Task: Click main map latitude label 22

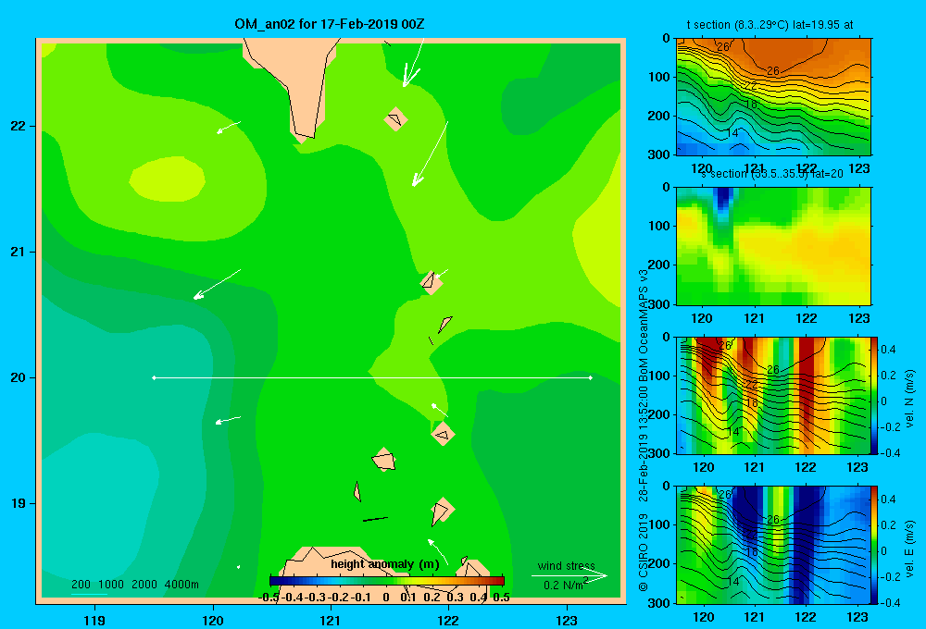Action: (x=19, y=127)
